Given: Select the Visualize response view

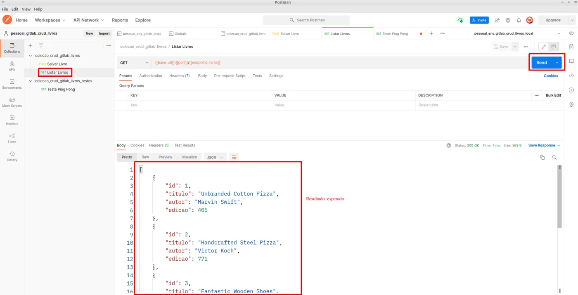Looking at the screenshot, I should point(190,157).
